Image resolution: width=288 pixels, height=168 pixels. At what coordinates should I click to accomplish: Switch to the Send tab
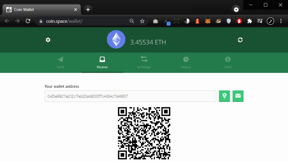pos(60,62)
